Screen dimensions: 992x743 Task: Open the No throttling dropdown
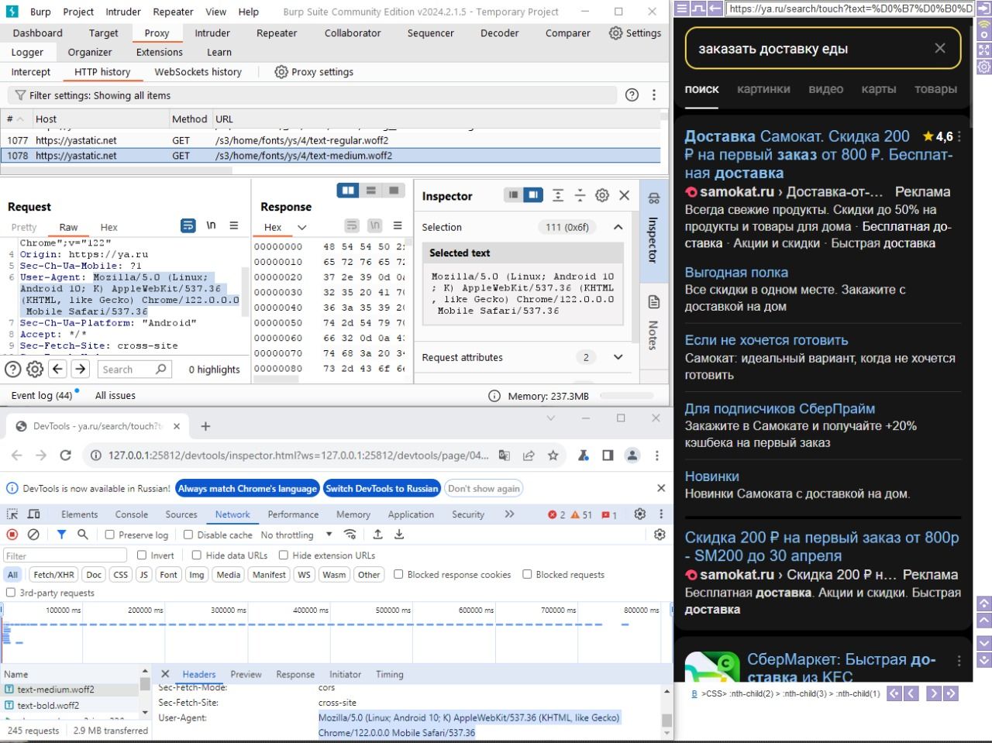point(296,535)
